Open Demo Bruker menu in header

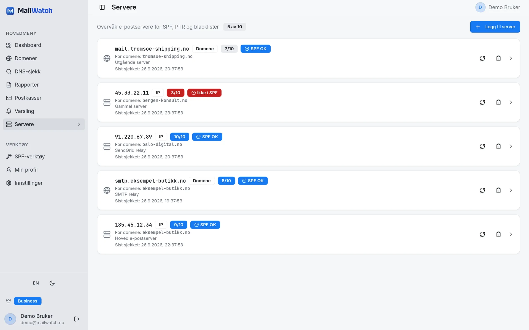(498, 7)
